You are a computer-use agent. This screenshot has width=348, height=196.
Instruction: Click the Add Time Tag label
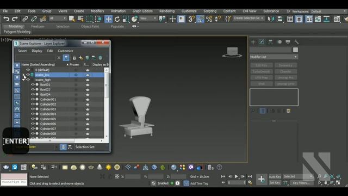click(x=199, y=183)
